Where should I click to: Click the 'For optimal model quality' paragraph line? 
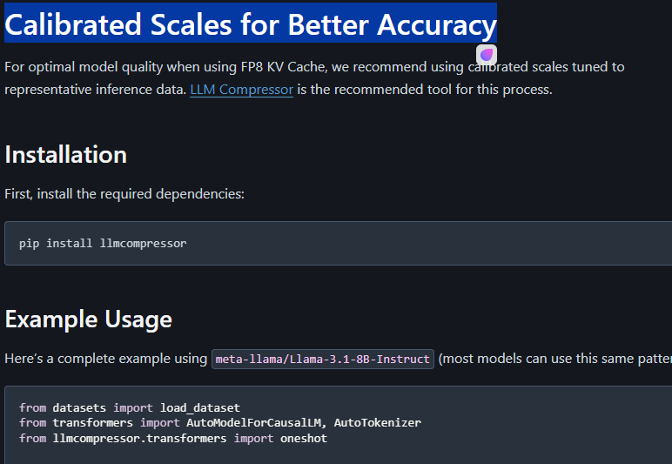pos(314,67)
